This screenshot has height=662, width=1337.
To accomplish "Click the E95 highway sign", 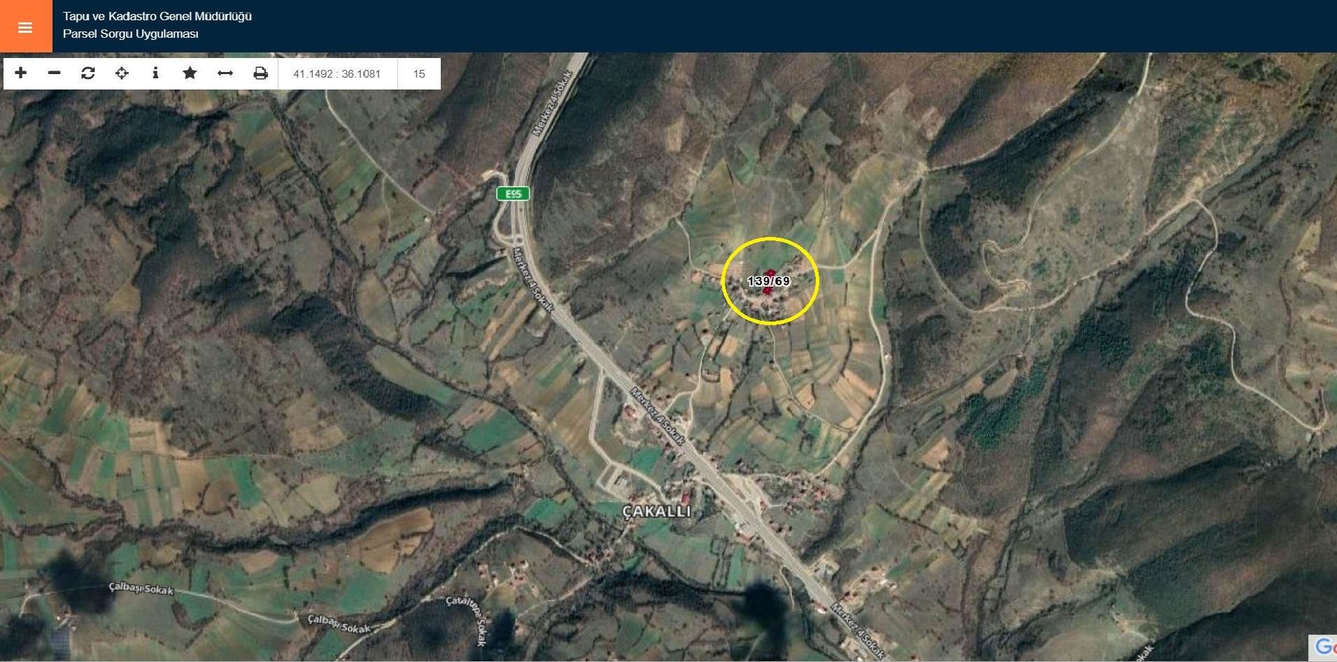I will [x=514, y=194].
